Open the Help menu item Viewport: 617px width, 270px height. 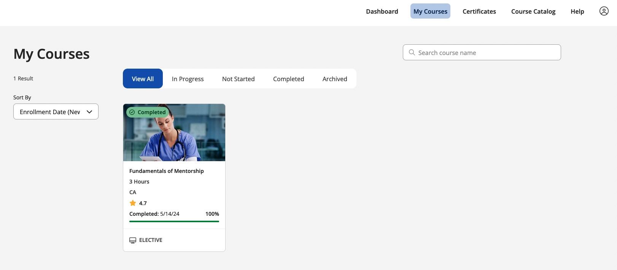point(577,11)
